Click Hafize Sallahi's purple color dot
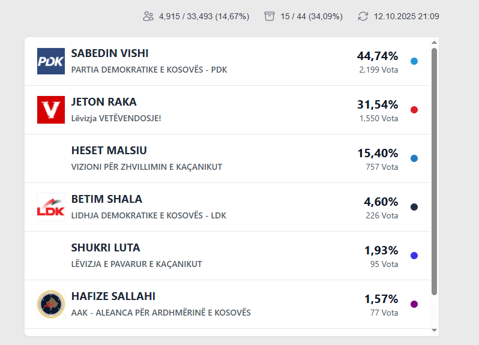The width and height of the screenshot is (479, 345). pyautogui.click(x=414, y=304)
